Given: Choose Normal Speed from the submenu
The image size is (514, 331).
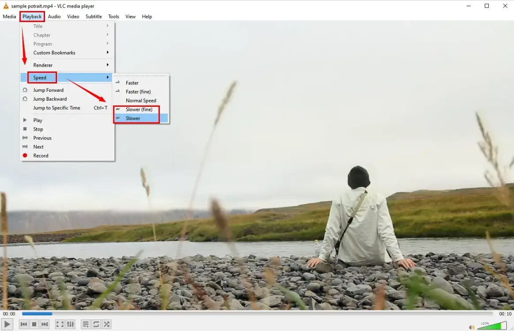Looking at the screenshot, I should [x=141, y=100].
